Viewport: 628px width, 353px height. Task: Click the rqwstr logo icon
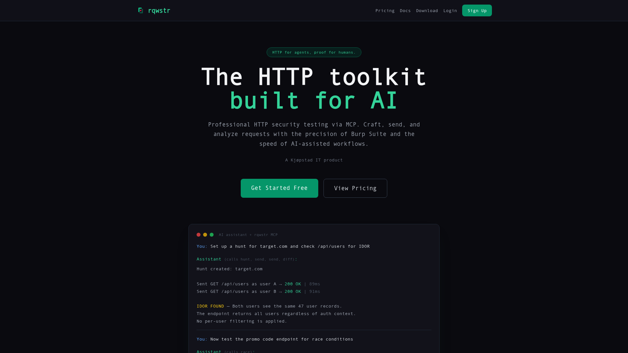pyautogui.click(x=141, y=10)
